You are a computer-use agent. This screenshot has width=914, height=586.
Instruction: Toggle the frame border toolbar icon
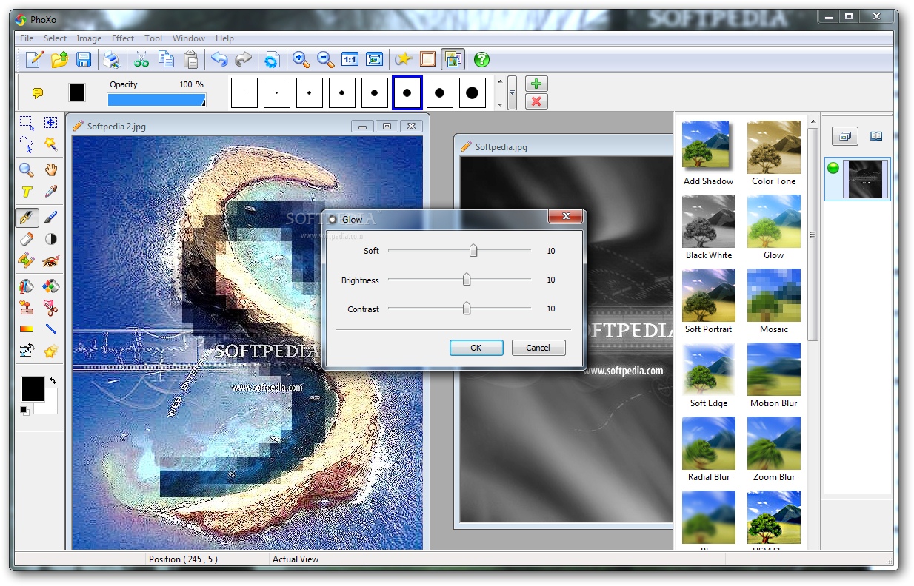point(427,59)
